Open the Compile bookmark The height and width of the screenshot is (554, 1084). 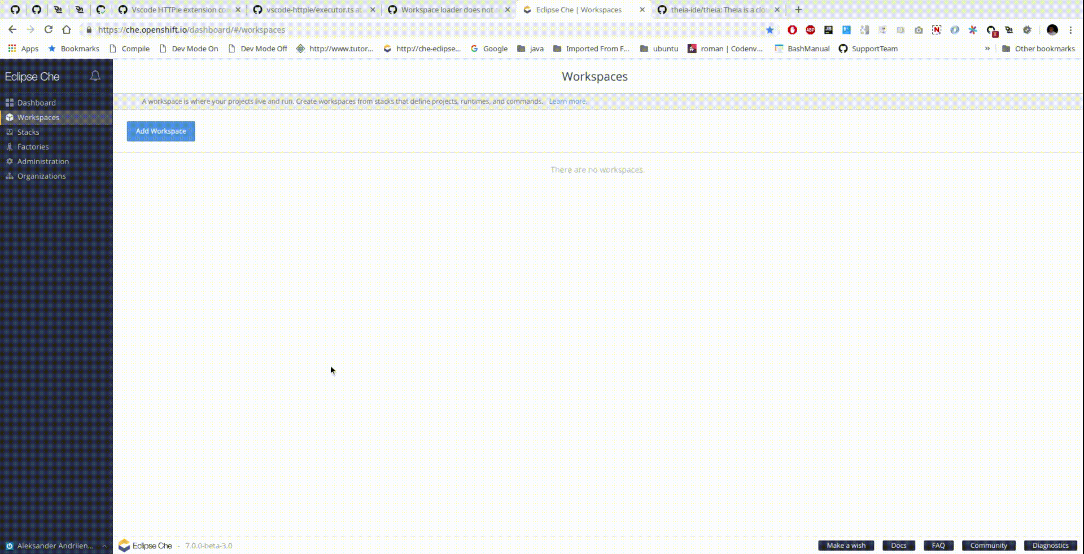(x=129, y=49)
